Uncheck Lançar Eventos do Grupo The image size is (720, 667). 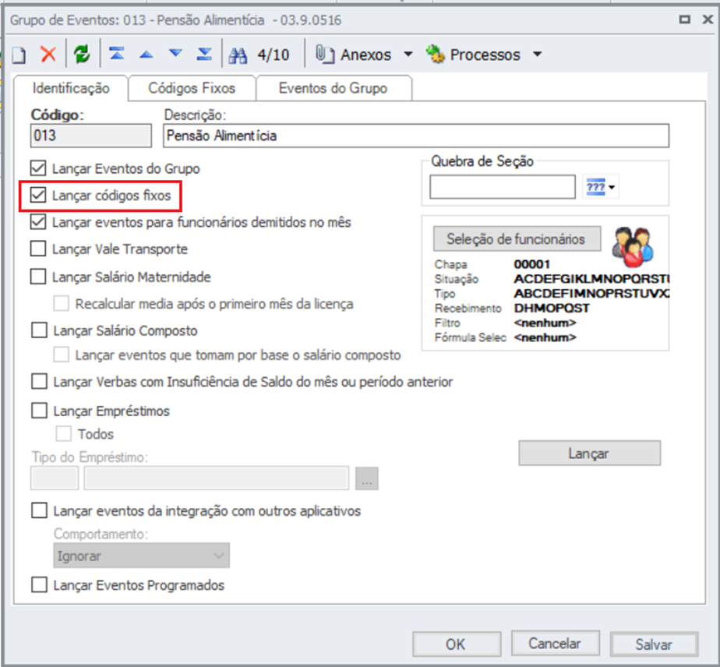(x=38, y=168)
